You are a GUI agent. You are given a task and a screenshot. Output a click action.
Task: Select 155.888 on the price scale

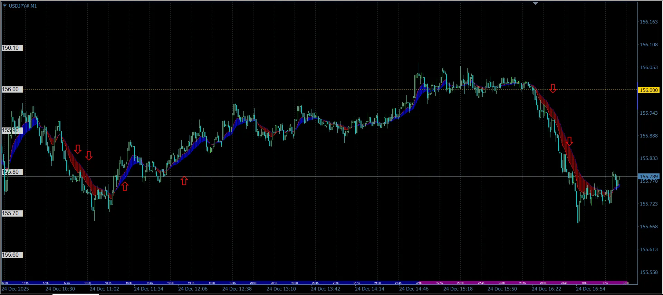click(x=649, y=136)
